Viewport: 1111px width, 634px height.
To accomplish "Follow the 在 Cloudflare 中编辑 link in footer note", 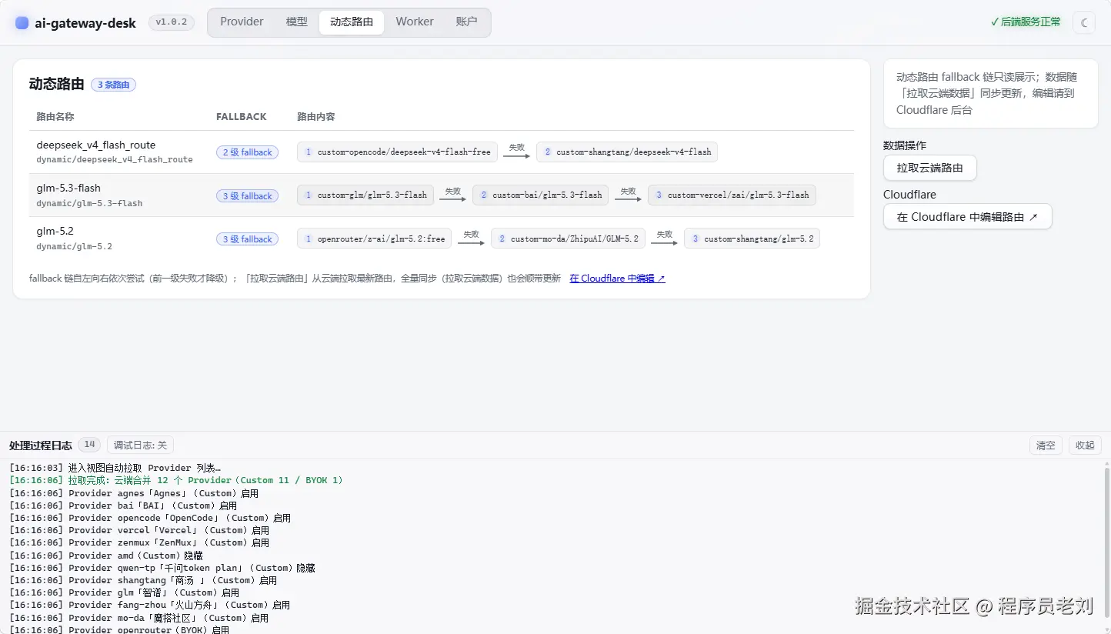I will point(617,279).
